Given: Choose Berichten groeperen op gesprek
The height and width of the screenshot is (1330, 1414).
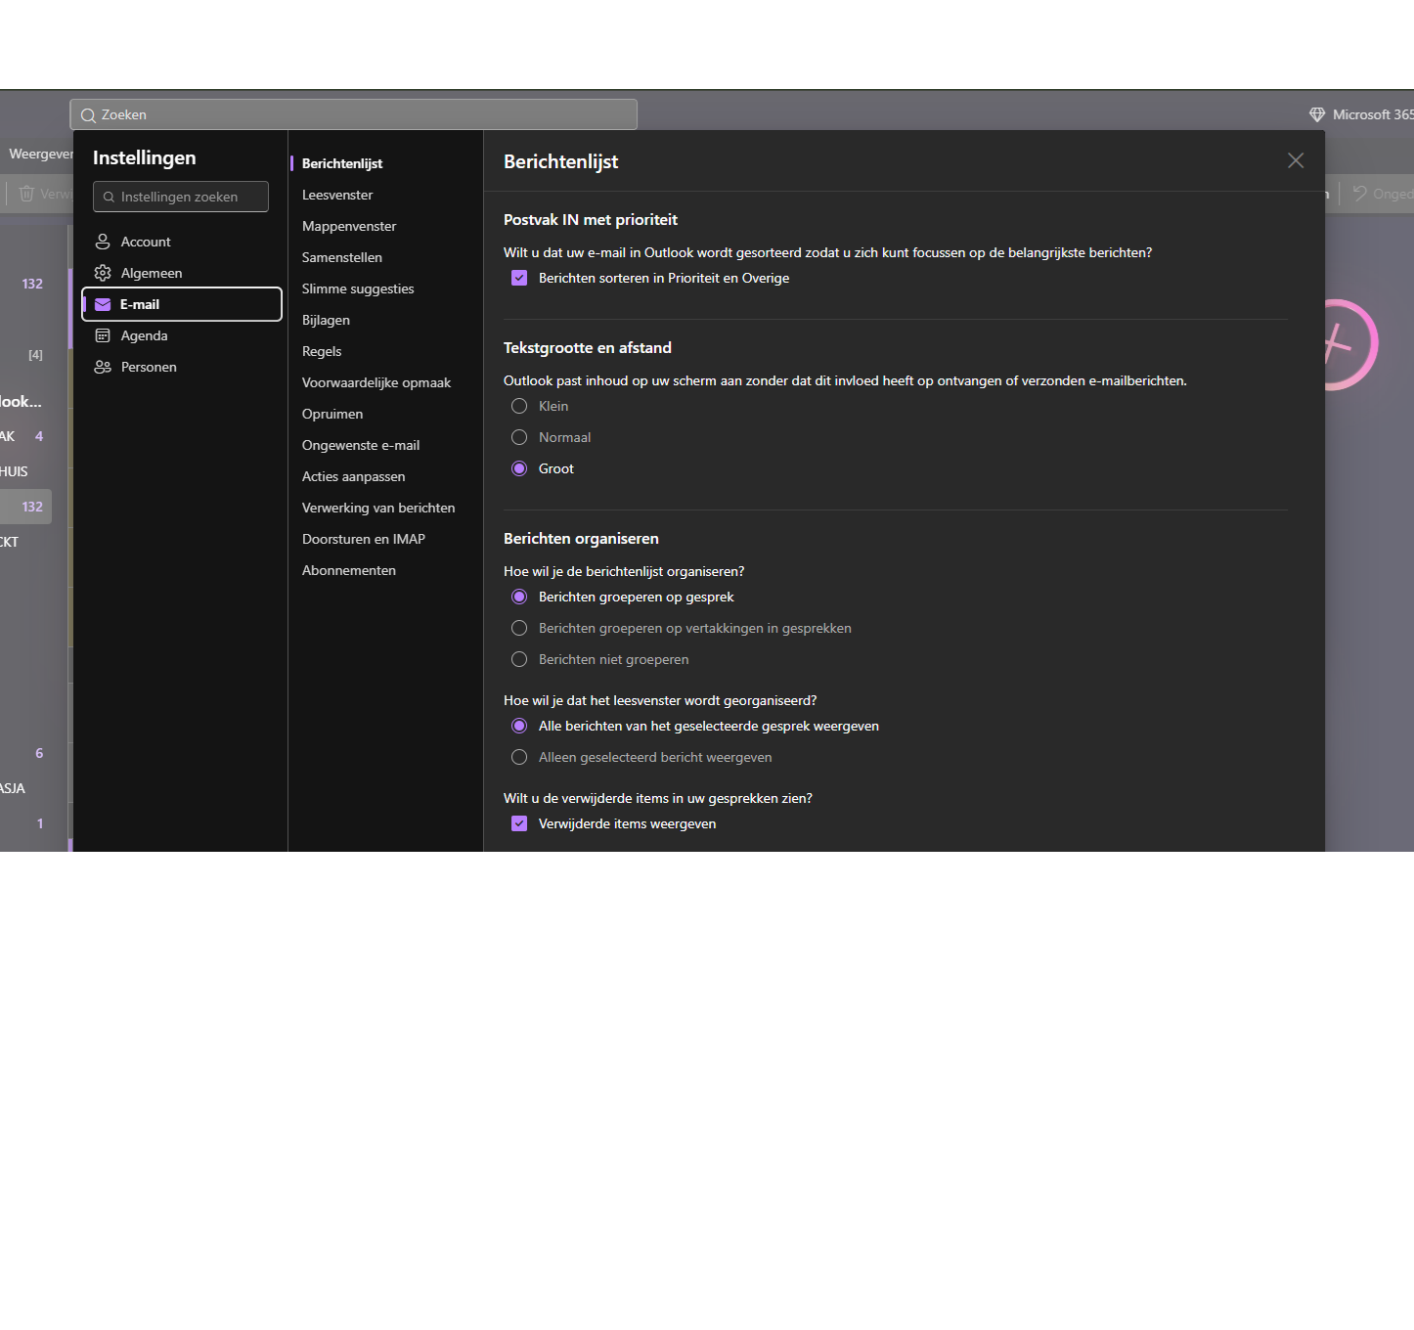Looking at the screenshot, I should (x=519, y=597).
